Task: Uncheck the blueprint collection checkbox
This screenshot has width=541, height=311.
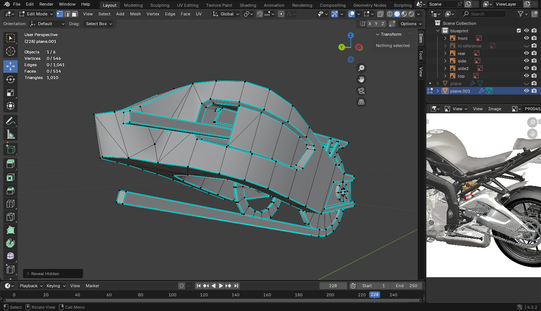Action: tap(519, 31)
